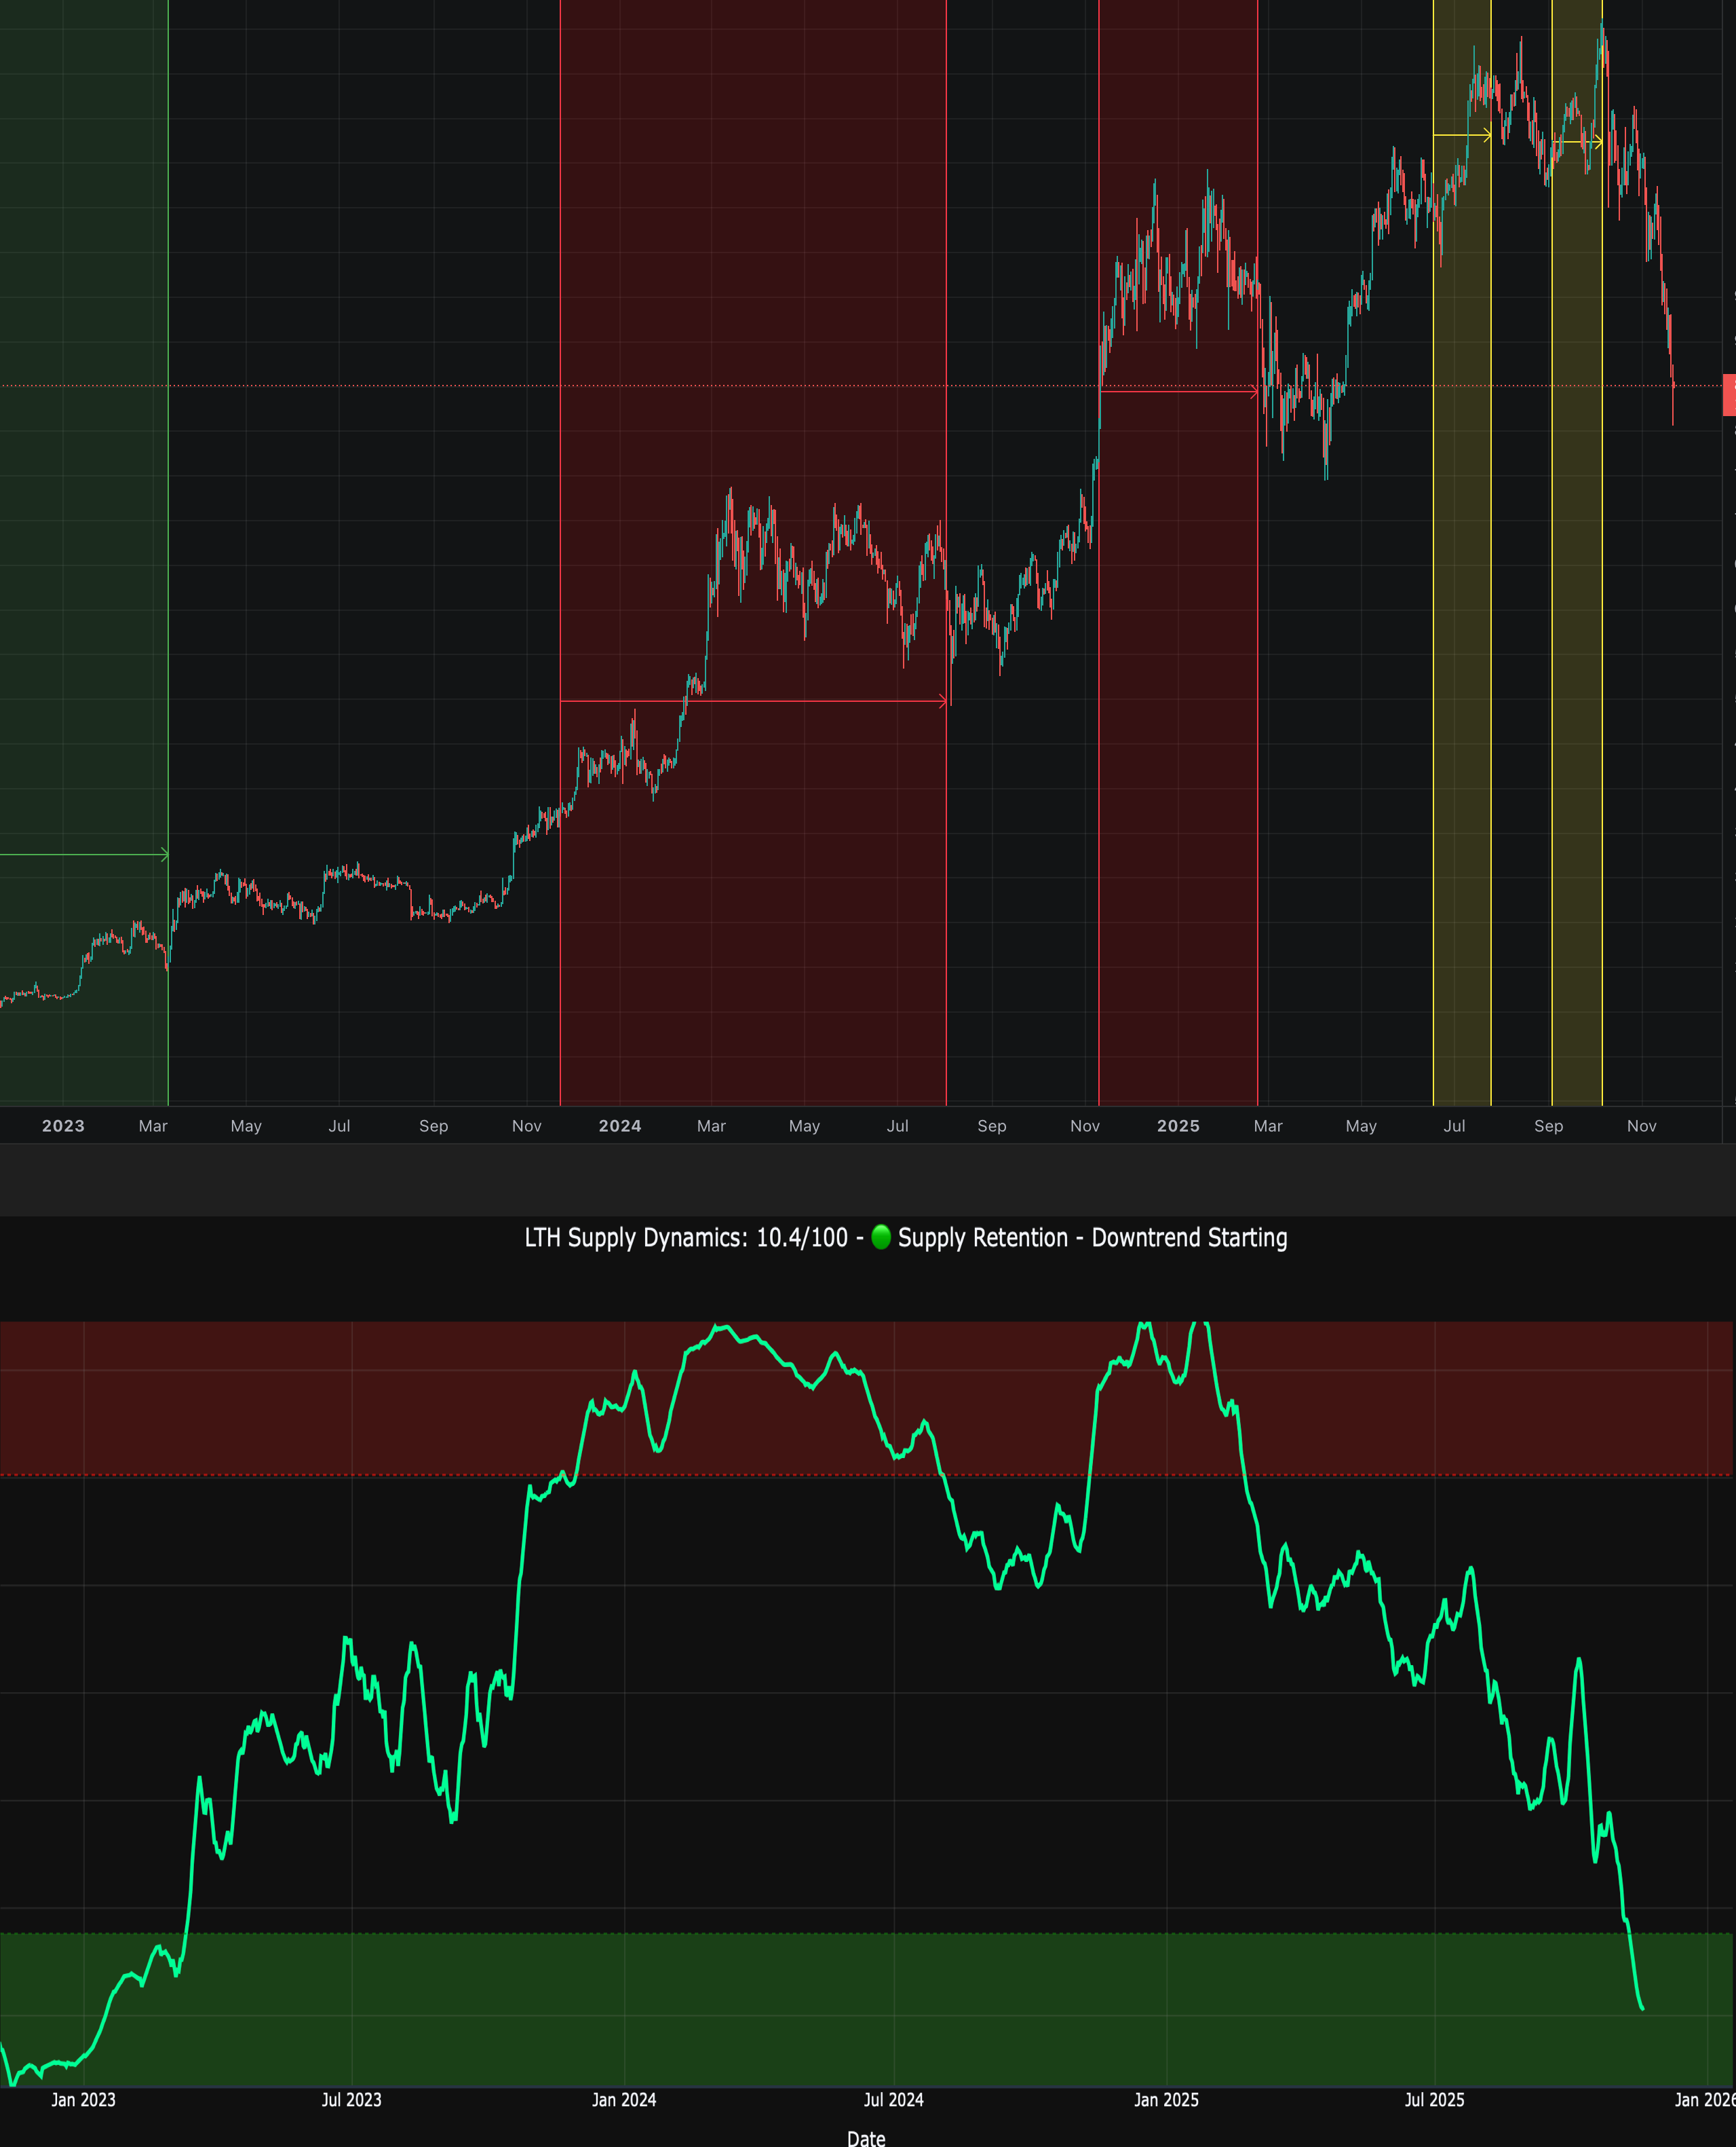
Task: Click the Jul 2024 tick on lower chart
Action: 893,2099
